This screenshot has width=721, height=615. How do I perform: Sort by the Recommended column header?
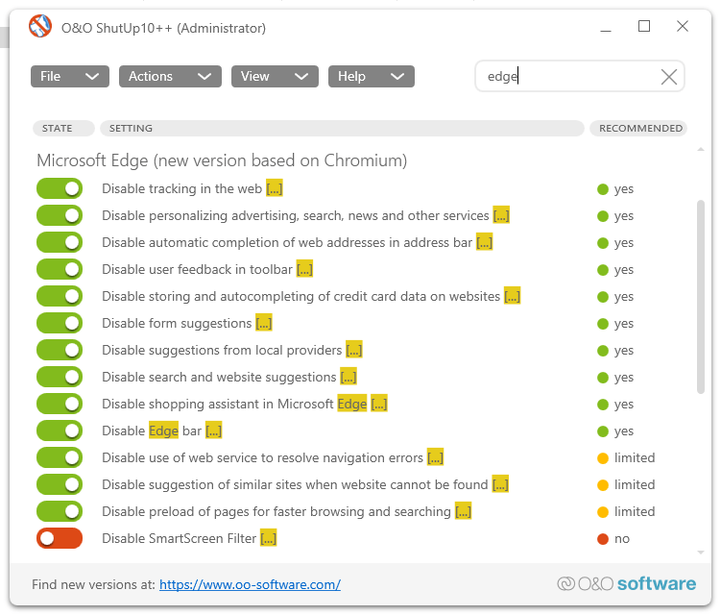(x=639, y=128)
